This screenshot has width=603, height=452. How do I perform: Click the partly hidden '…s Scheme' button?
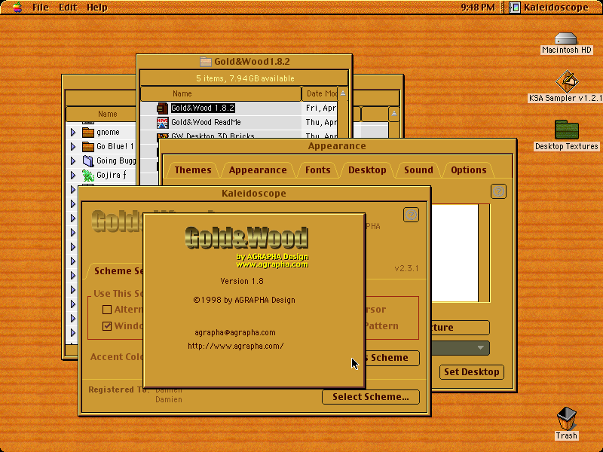click(x=392, y=358)
